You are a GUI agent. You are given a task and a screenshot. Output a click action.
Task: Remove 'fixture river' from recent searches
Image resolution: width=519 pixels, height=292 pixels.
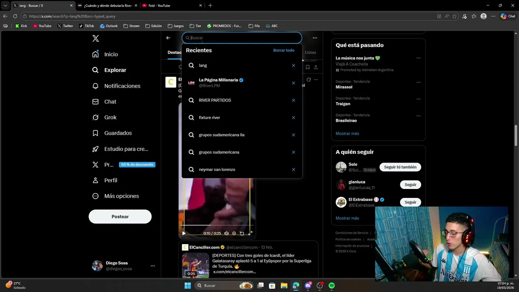294,118
